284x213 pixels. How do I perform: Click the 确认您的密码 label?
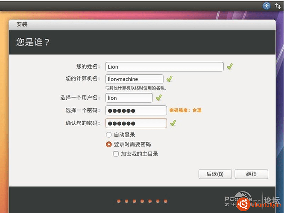coord(83,123)
